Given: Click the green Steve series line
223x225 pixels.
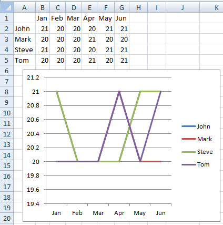Looking at the screenshot, I should (x=67, y=126).
